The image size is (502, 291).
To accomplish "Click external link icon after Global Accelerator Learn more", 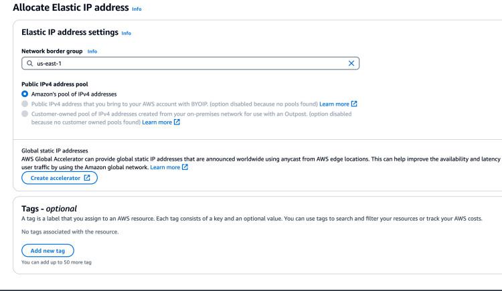I will click(185, 167).
